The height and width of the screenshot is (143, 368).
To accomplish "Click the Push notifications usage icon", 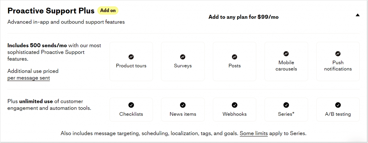I will pos(338,54).
